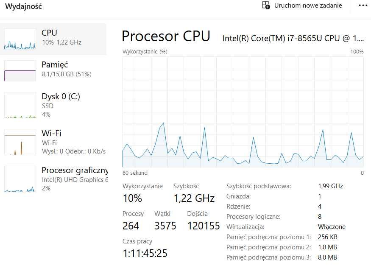Screen dimensions: 371x268
Task: Select the CPU mini graph thumbnail
Action: [x=20, y=39]
